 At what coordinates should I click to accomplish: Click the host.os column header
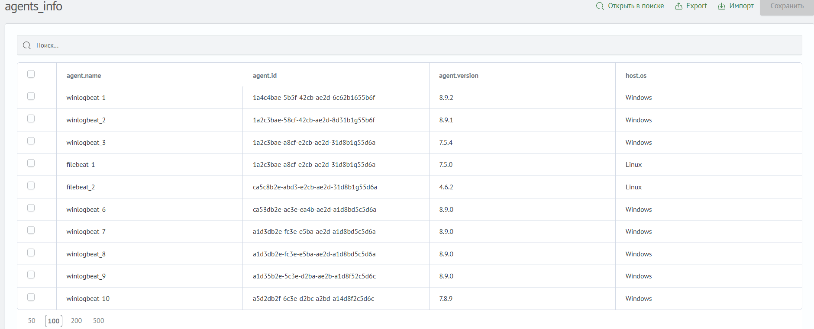[x=636, y=76]
